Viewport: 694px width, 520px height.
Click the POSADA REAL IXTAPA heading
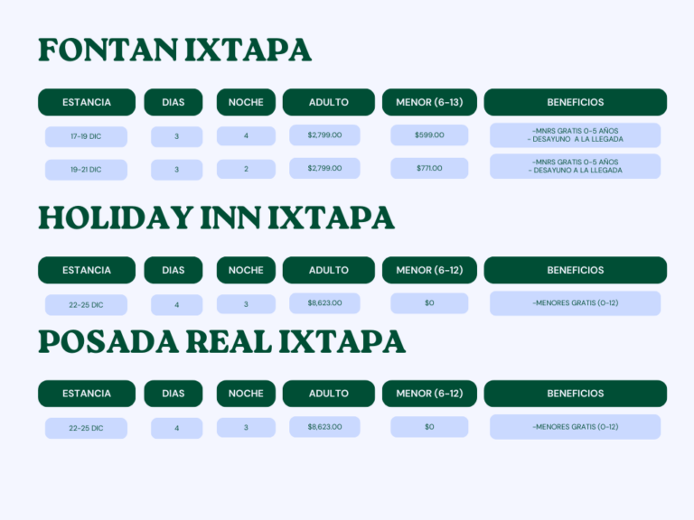point(221,341)
